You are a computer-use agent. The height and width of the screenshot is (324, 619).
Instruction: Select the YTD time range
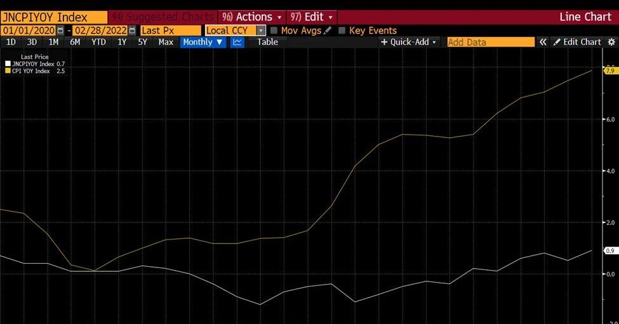click(98, 42)
